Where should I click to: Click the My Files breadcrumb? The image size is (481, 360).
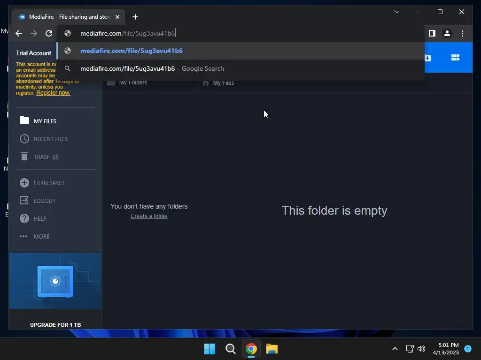pos(223,83)
